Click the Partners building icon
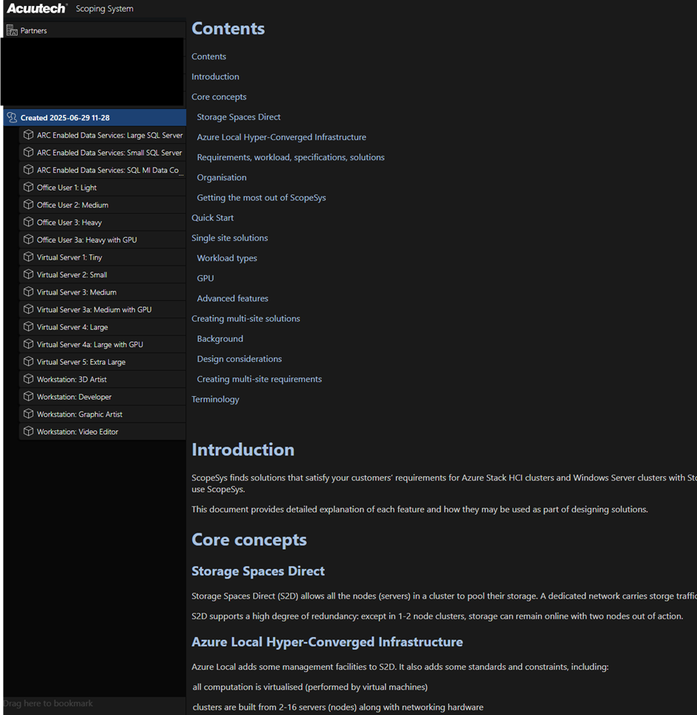 click(12, 30)
